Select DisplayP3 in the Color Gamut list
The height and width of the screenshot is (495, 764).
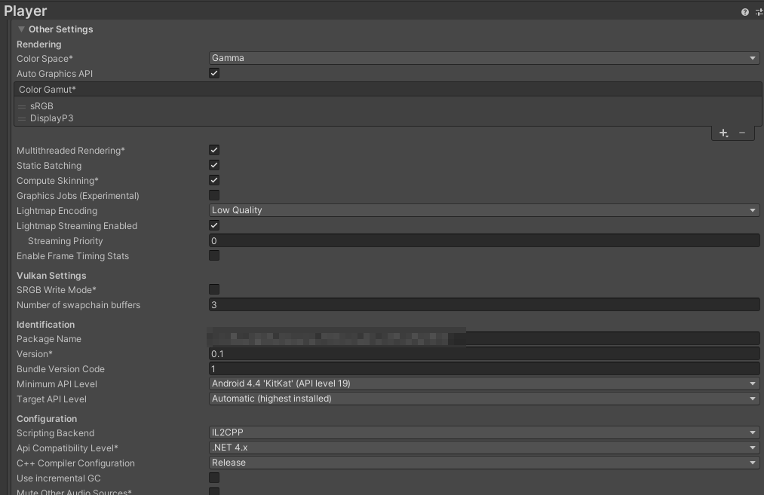[51, 118]
